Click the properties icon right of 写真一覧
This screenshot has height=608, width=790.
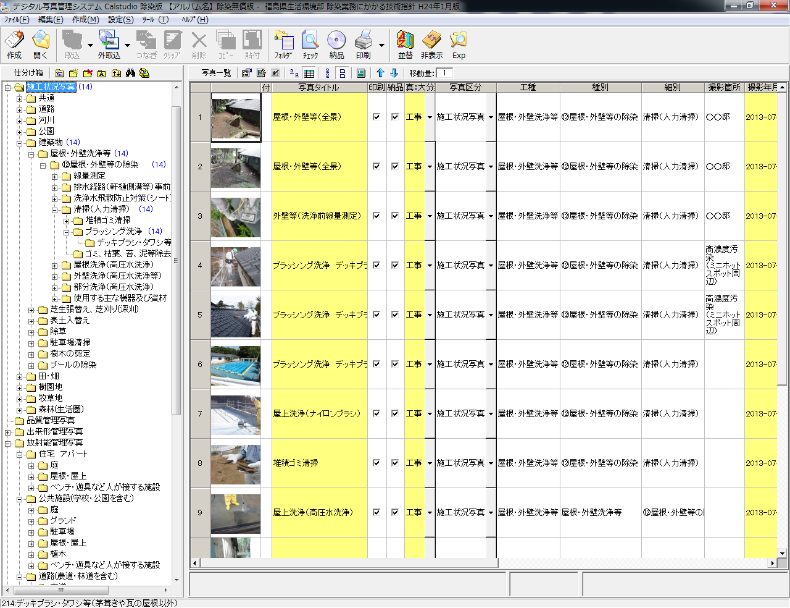(x=246, y=73)
